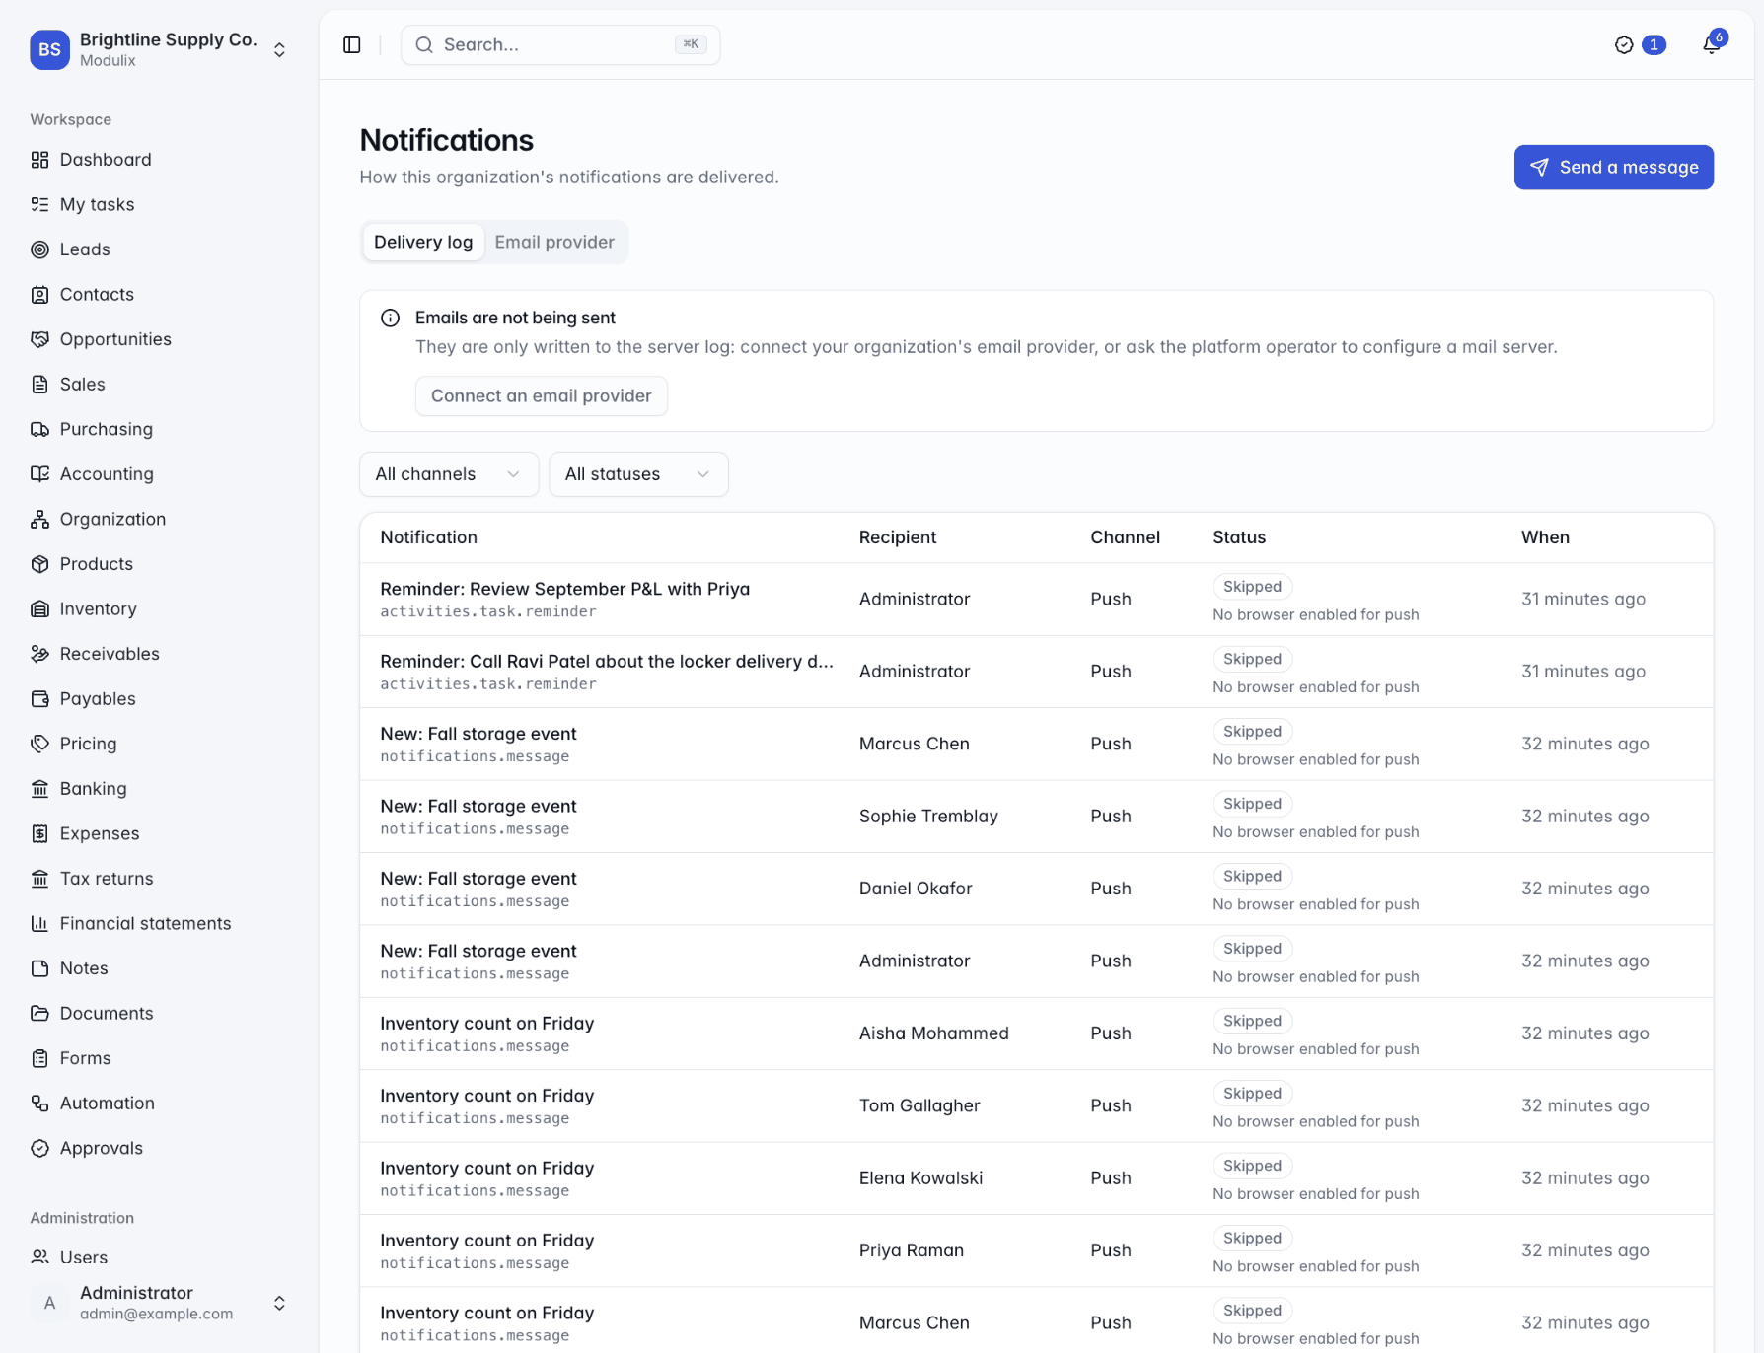This screenshot has width=1764, height=1353.
Task: Open Users under Administration
Action: click(x=160, y=1257)
